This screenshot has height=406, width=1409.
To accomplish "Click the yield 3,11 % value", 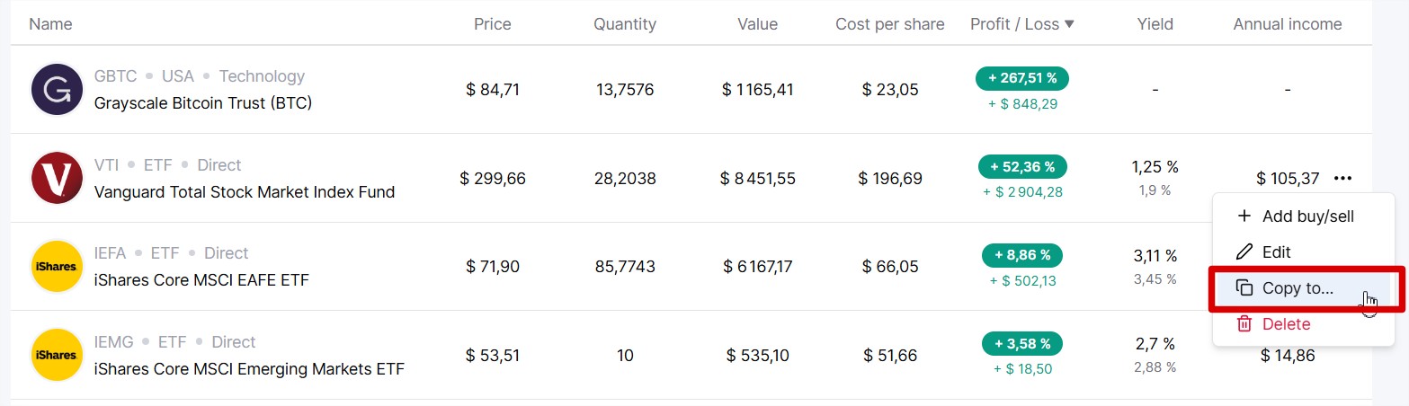I will (x=1155, y=256).
